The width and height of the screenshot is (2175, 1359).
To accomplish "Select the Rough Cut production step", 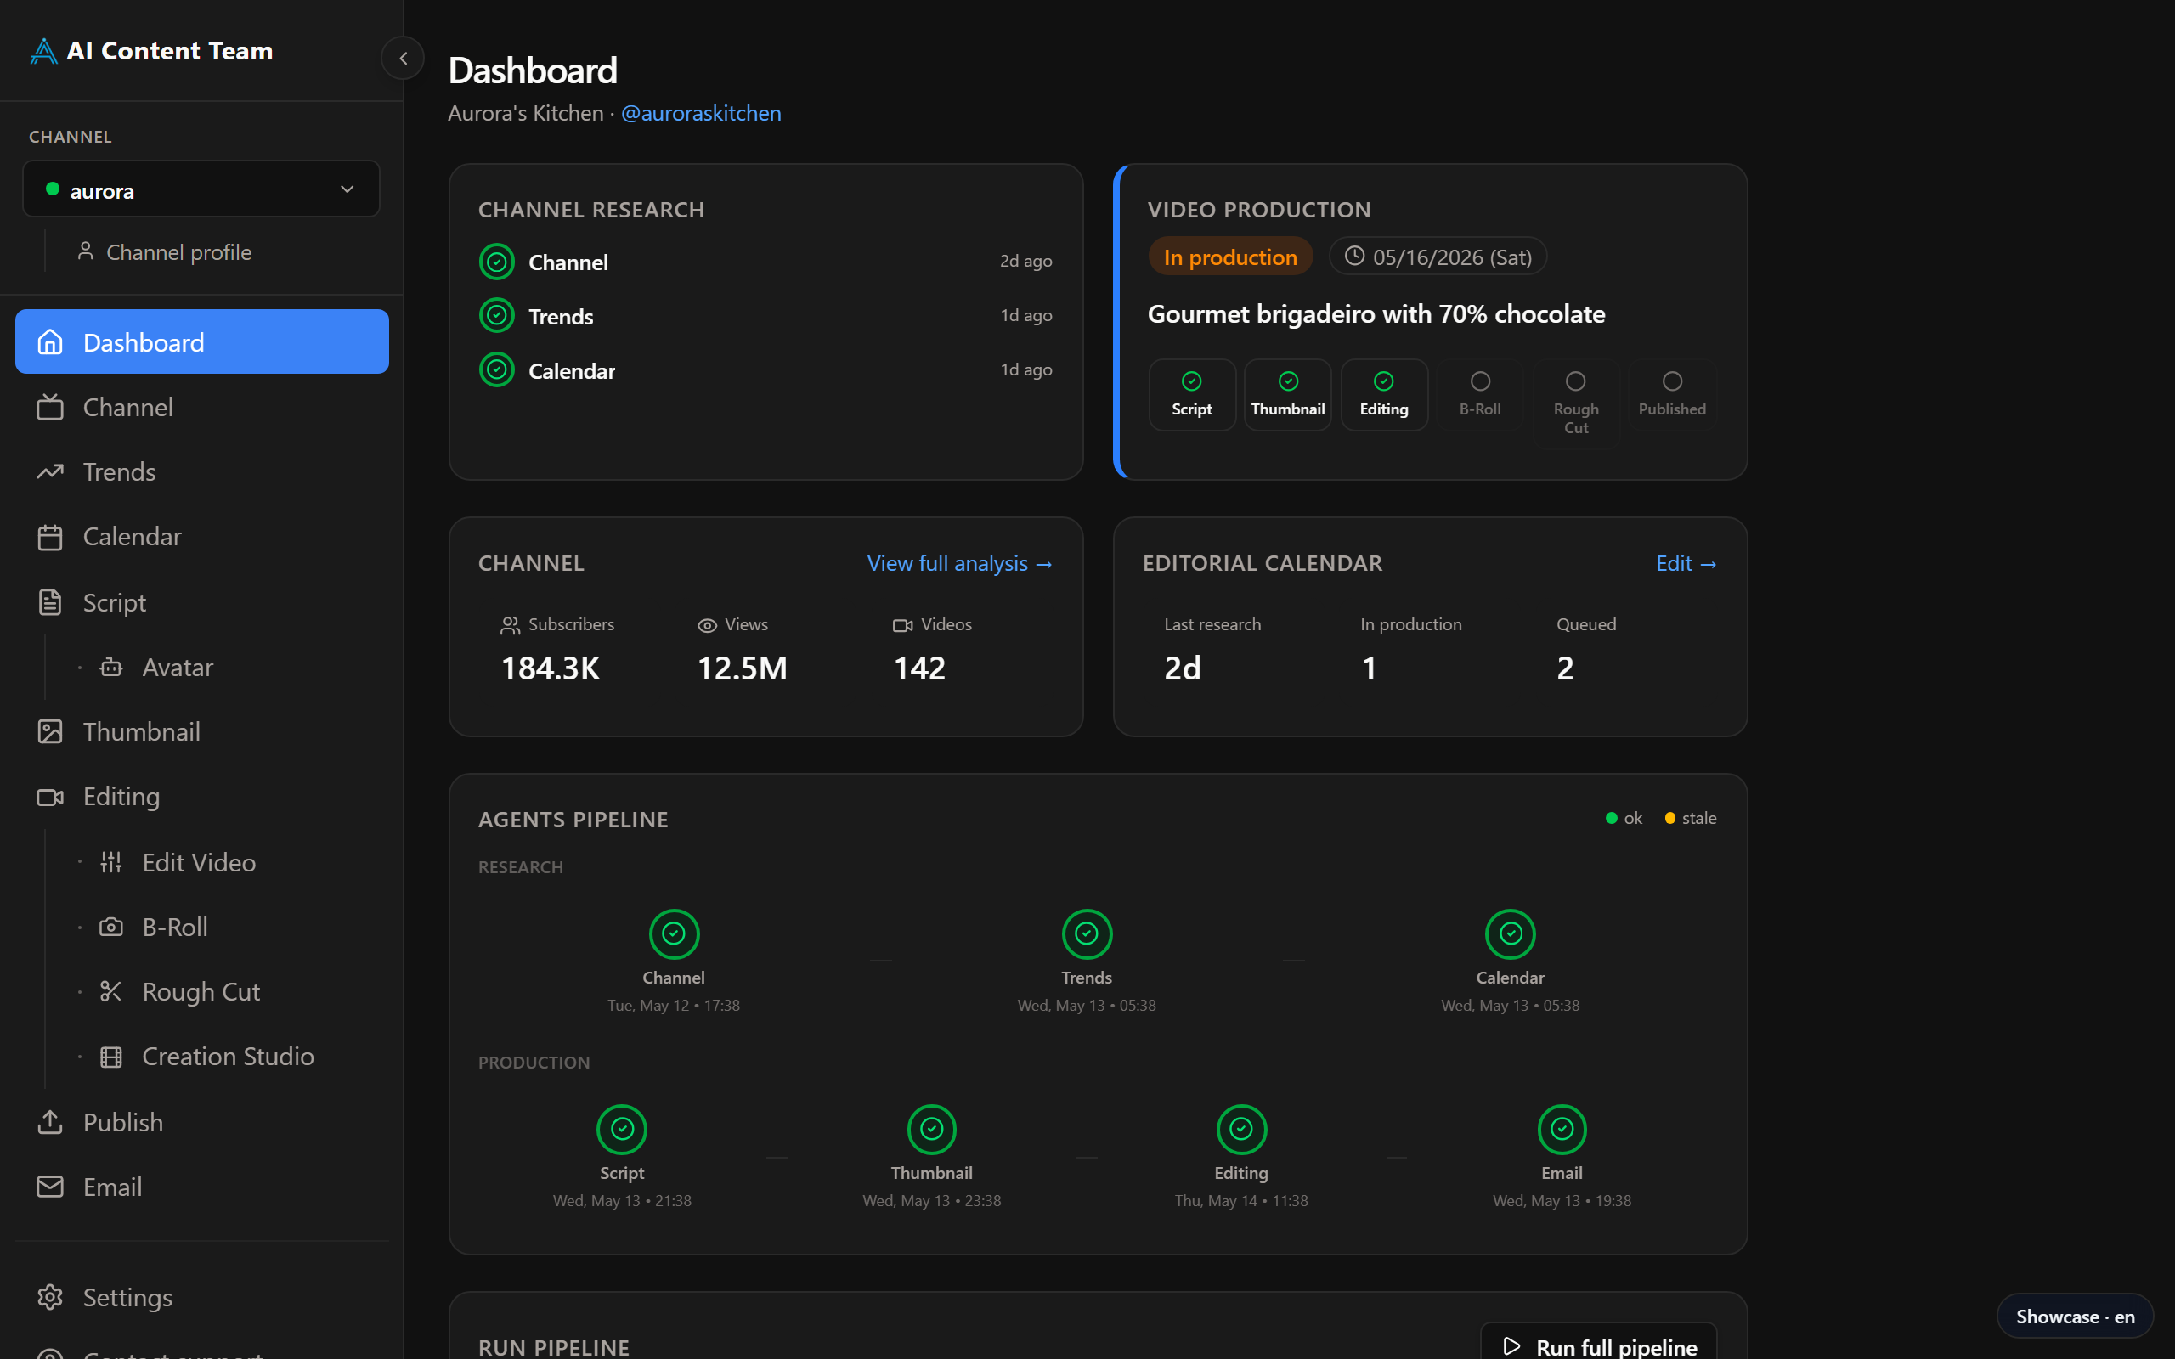I will [1575, 403].
